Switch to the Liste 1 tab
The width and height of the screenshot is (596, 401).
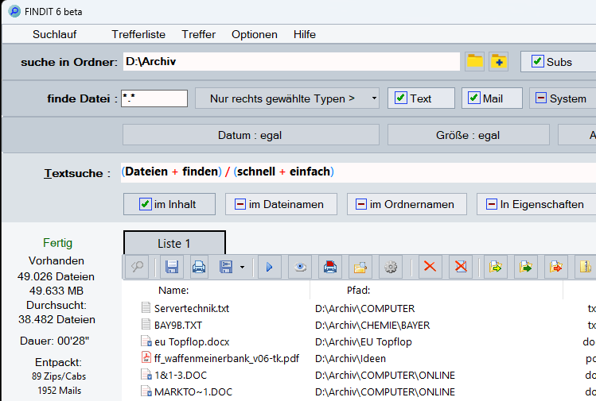click(x=174, y=243)
